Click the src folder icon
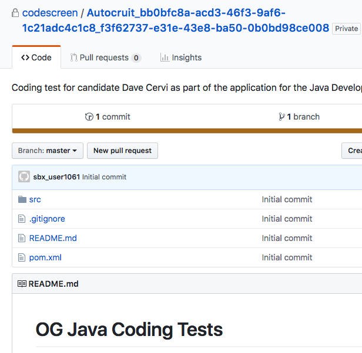Viewport: 362px width, 353px height. click(22, 199)
